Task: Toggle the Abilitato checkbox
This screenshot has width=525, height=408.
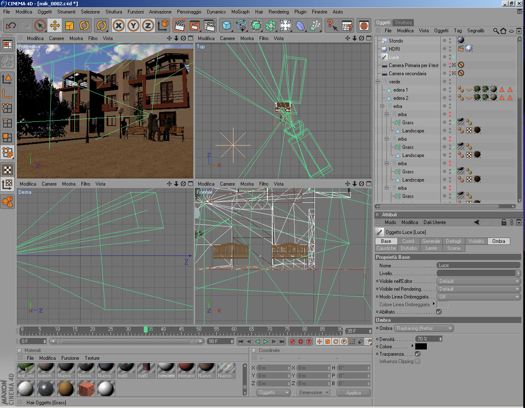Action: pyautogui.click(x=439, y=312)
